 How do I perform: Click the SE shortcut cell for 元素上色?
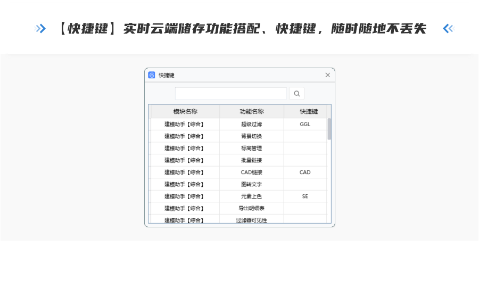[x=305, y=196]
